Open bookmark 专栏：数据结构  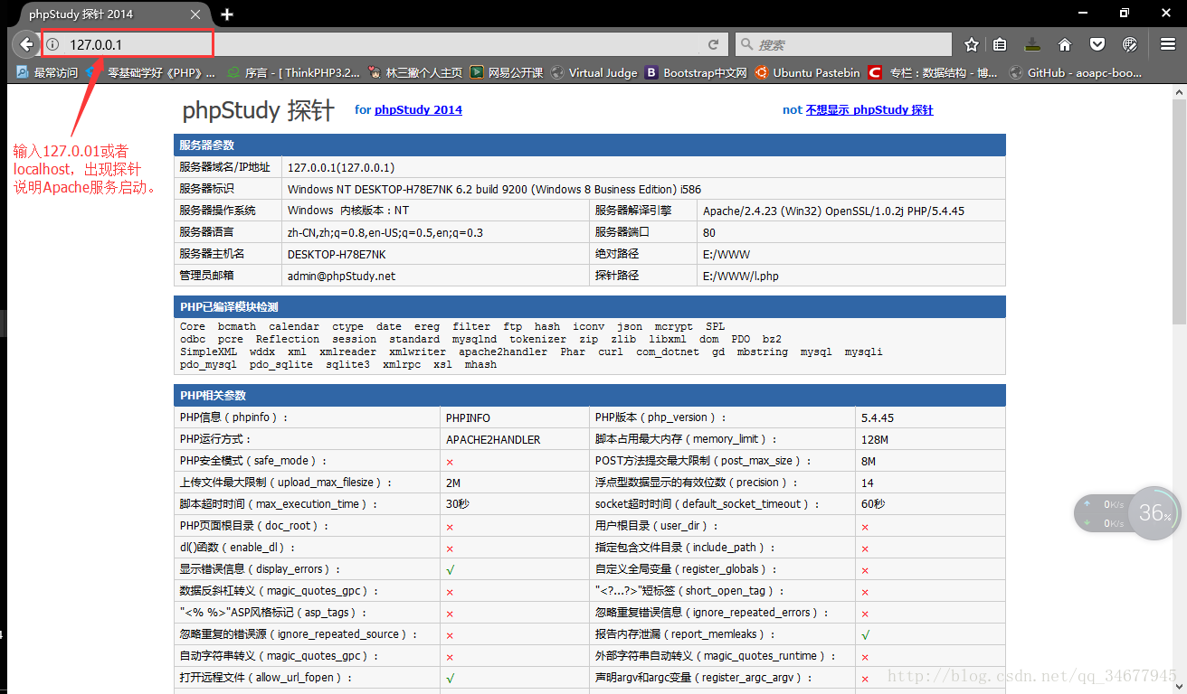934,72
